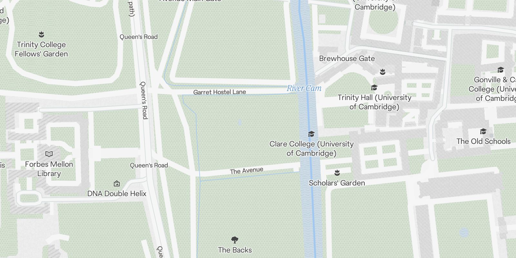This screenshot has width=516, height=258.
Task: Select The Backs tree park icon
Action: [235, 240]
